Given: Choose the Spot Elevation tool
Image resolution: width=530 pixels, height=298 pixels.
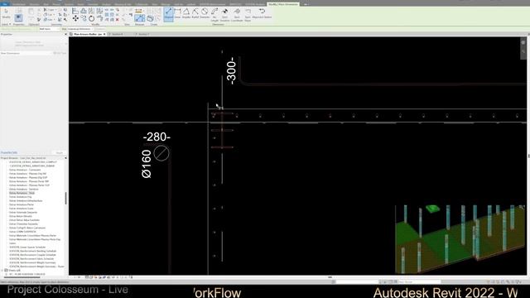Looking at the screenshot, I should coord(224,15).
